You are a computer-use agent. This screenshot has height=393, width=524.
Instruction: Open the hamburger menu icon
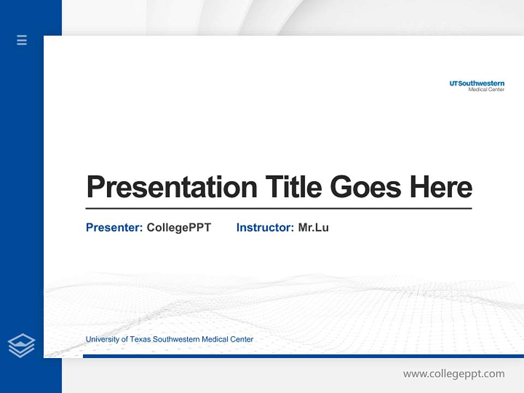coord(22,40)
